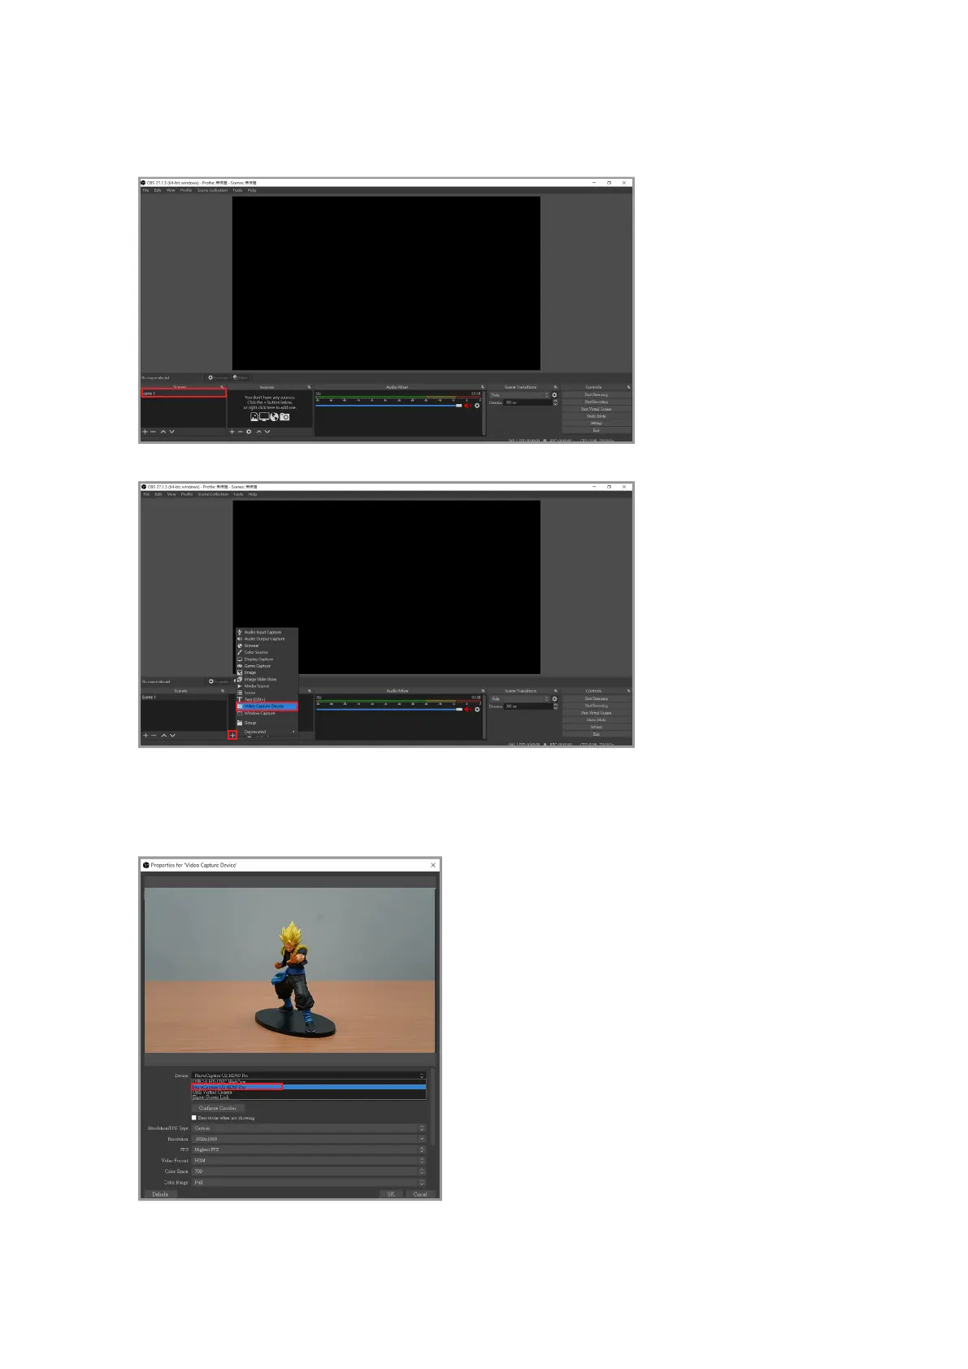Open Audio Mixer gear in top OBS window
The width and height of the screenshot is (968, 1369).
point(477,406)
